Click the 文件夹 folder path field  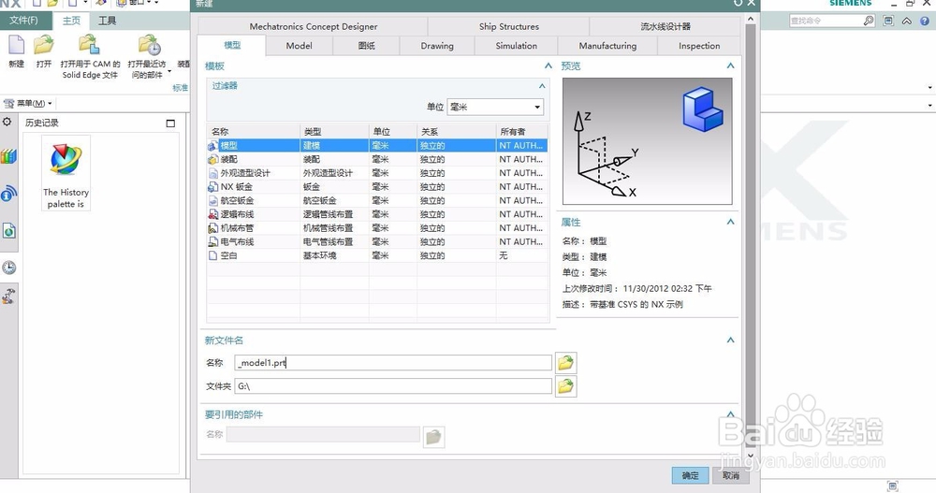coord(393,386)
